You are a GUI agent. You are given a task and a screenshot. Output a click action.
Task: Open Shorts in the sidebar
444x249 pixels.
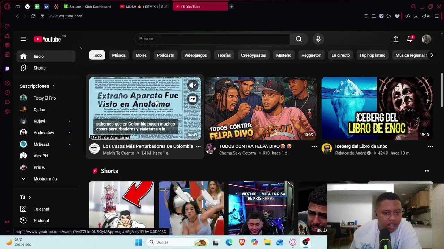[x=46, y=68]
